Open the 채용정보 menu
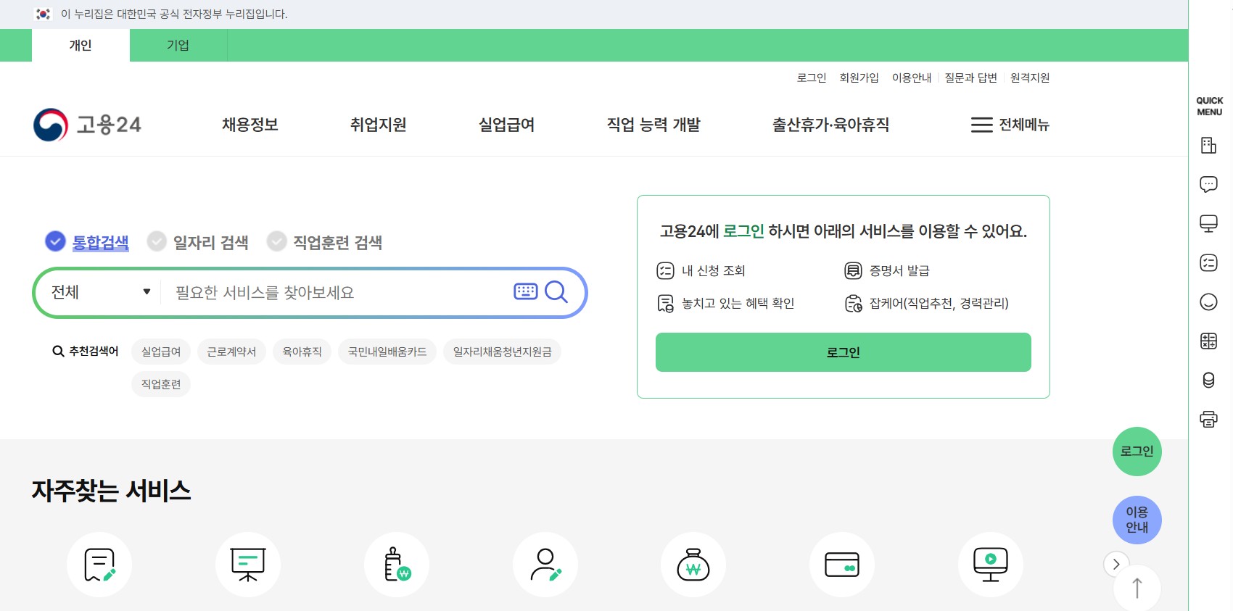1233x611 pixels. click(250, 125)
